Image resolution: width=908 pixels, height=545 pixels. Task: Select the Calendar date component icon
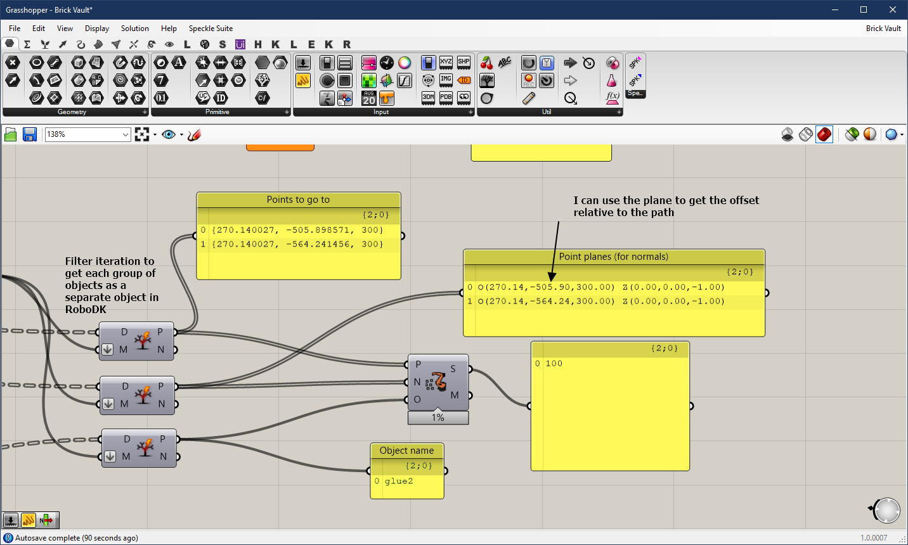pos(369,98)
